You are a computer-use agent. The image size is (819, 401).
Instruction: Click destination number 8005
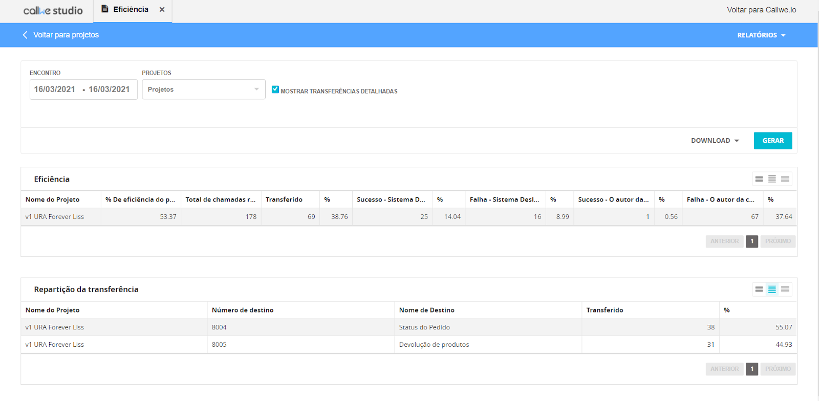(219, 345)
